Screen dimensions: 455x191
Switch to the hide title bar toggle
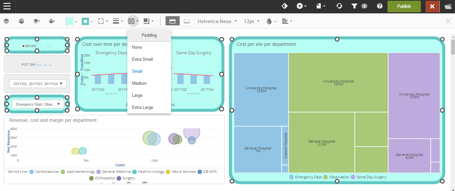click(187, 21)
